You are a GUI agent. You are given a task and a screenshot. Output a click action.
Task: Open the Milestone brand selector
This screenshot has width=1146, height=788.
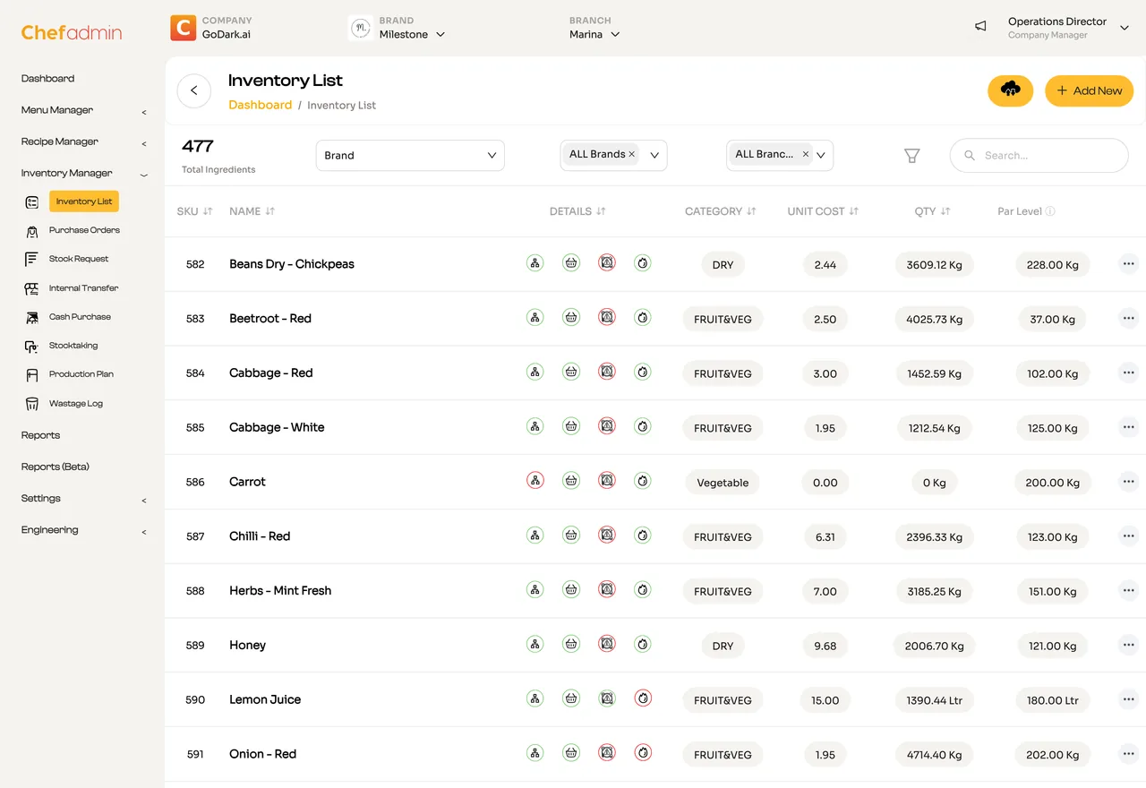click(412, 34)
